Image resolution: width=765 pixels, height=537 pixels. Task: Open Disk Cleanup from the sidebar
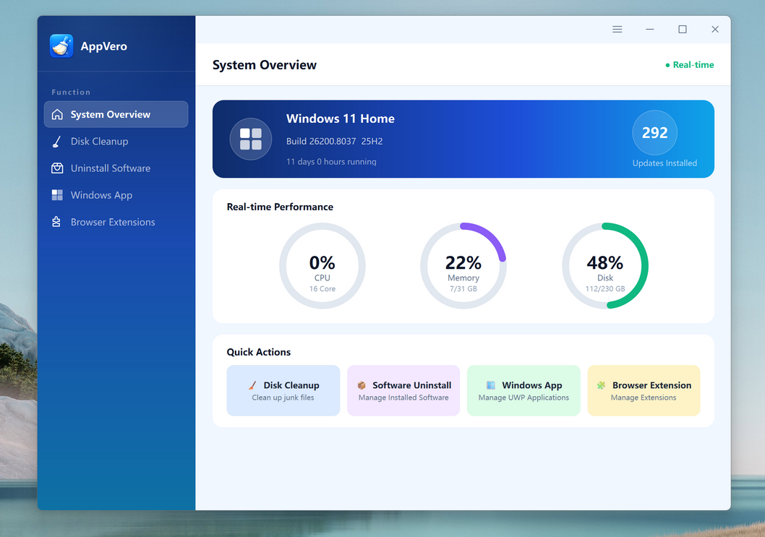pos(99,142)
